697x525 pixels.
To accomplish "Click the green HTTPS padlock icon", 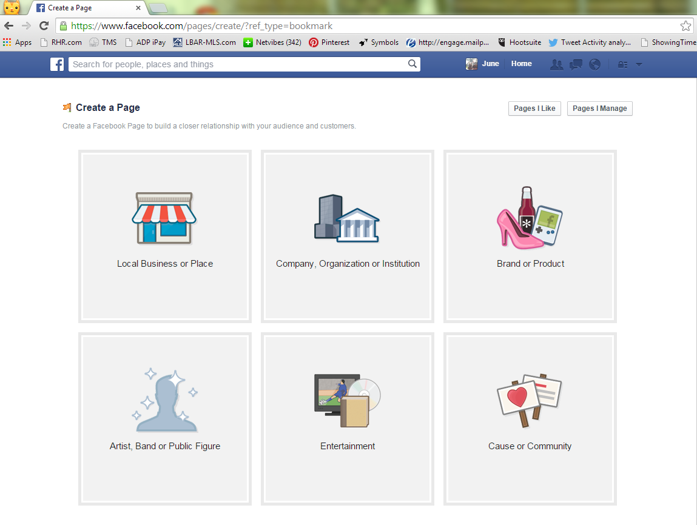I will [64, 25].
